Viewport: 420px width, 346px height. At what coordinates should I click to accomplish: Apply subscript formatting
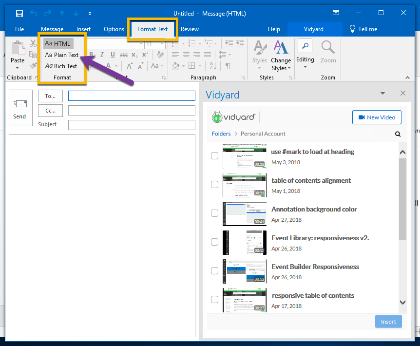coord(134,55)
